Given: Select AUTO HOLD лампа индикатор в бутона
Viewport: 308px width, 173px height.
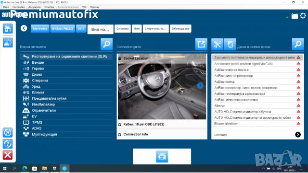Looking at the screenshot, I should click(x=257, y=112).
